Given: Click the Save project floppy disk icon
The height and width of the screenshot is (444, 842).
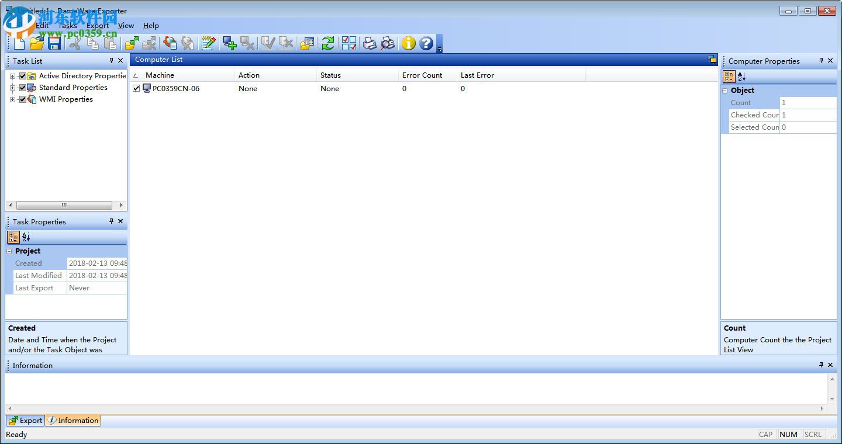Looking at the screenshot, I should [55, 43].
